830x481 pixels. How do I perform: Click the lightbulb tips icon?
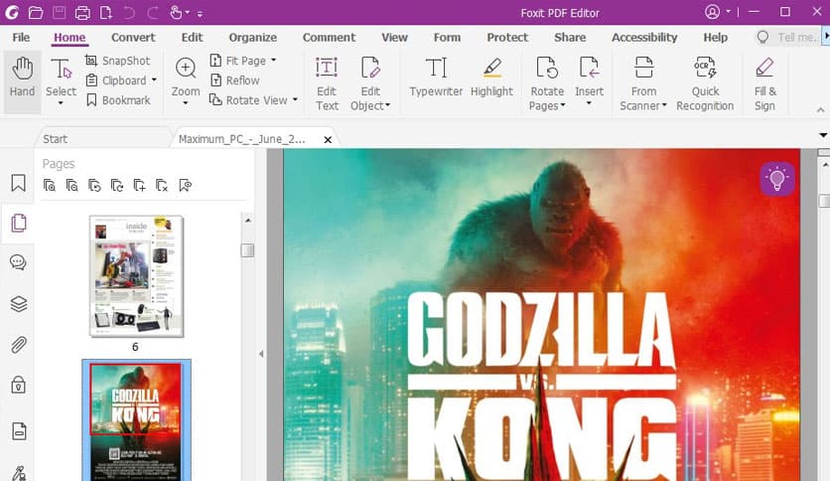point(777,179)
